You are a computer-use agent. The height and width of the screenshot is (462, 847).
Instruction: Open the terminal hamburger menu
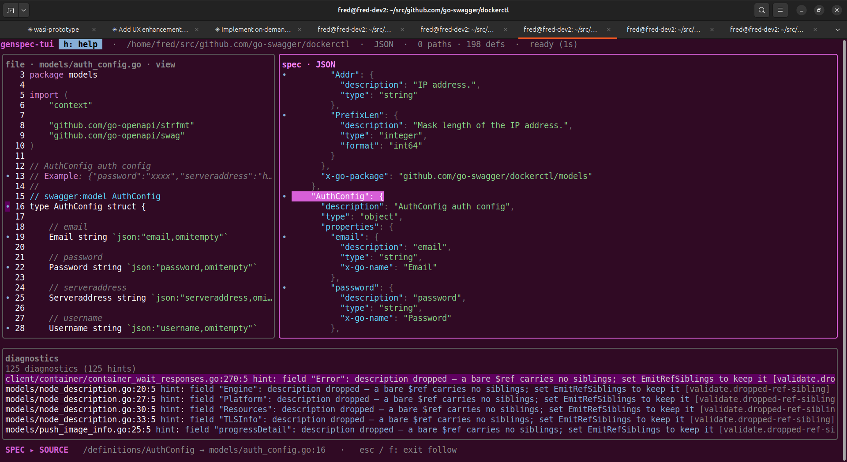pos(780,10)
